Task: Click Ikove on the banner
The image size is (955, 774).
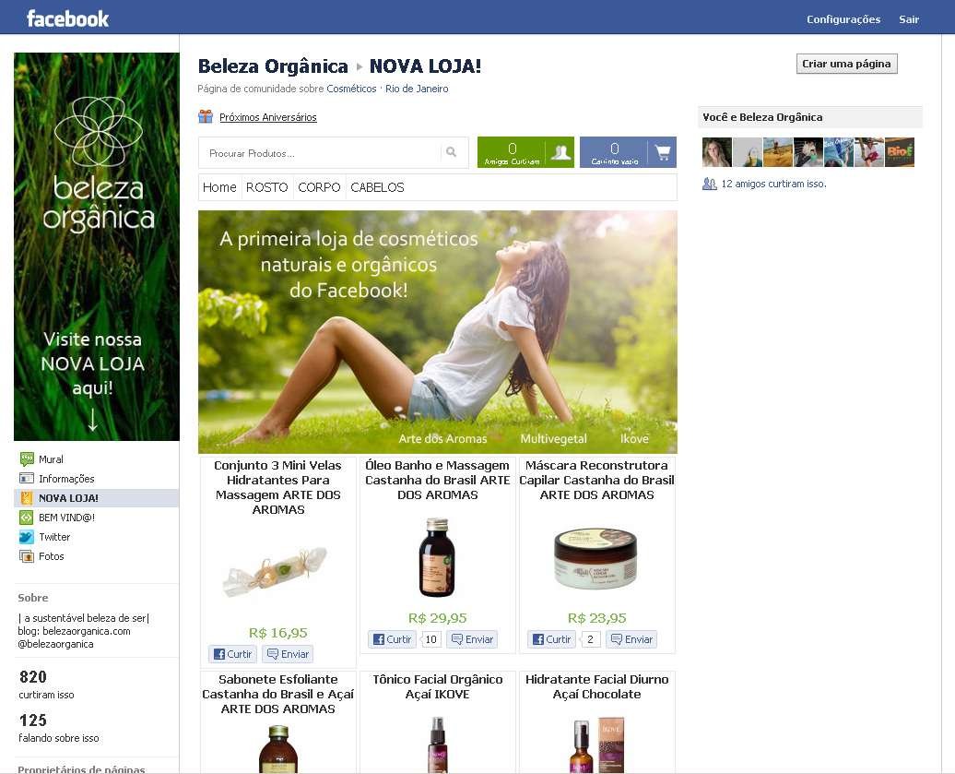Action: pyautogui.click(x=634, y=439)
